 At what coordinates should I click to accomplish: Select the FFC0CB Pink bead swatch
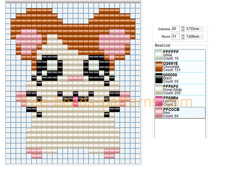[x=159, y=113]
